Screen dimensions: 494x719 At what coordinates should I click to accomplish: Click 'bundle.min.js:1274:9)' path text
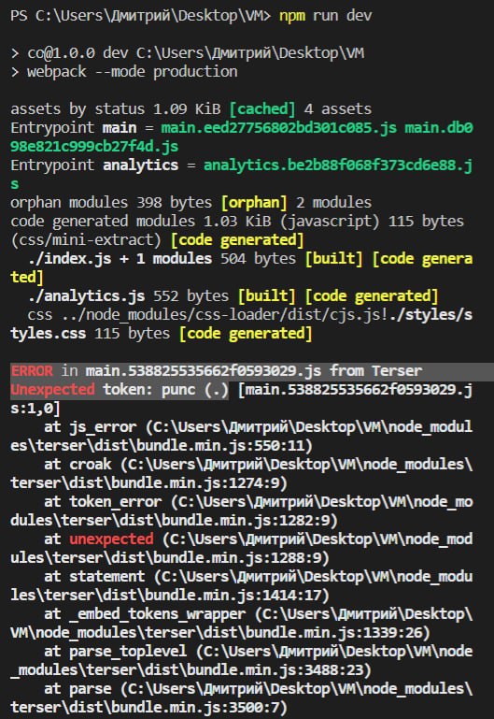click(199, 482)
